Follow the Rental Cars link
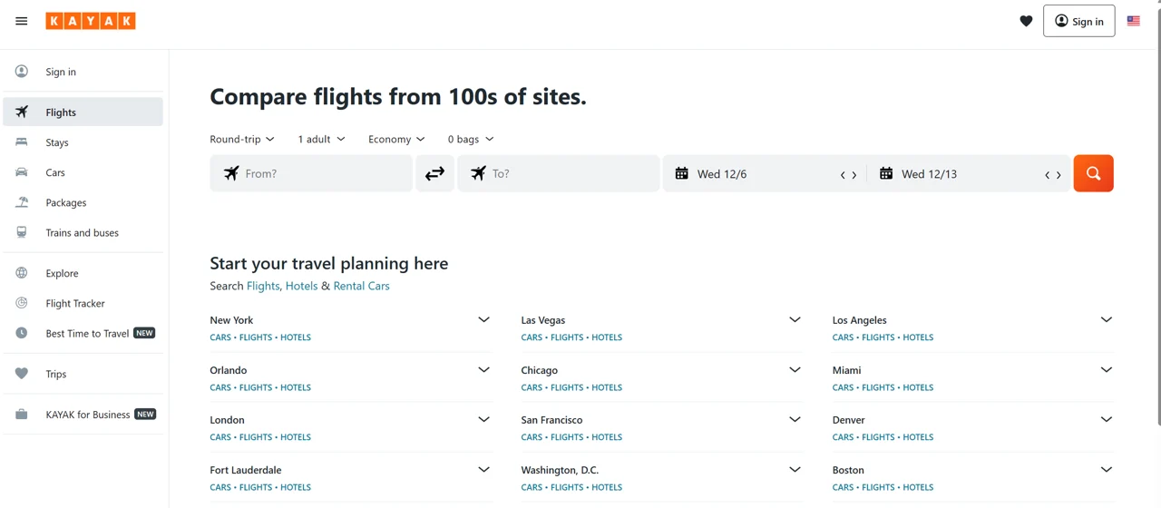1161x508 pixels. [x=361, y=286]
